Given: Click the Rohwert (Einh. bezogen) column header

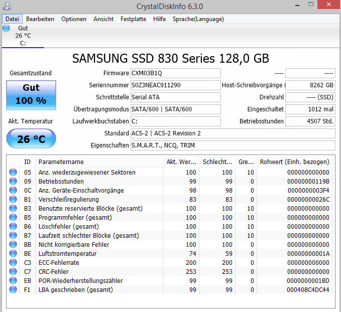Looking at the screenshot, I should click(295, 162).
